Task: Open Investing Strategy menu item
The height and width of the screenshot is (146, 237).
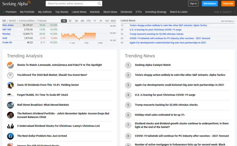Action: [156, 12]
